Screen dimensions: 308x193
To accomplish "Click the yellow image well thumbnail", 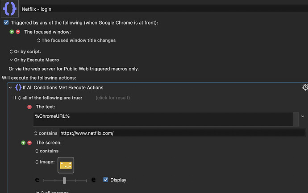I will click(66, 165).
